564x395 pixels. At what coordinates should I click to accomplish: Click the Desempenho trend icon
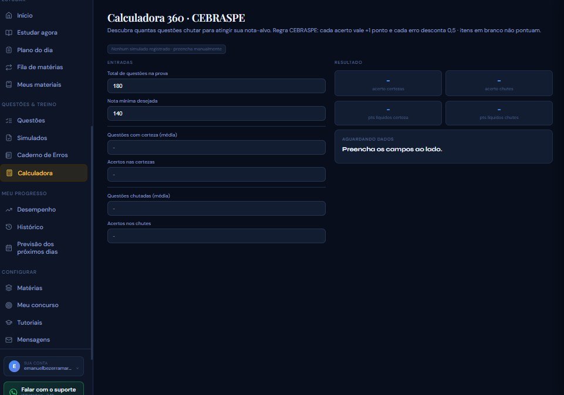coord(9,210)
